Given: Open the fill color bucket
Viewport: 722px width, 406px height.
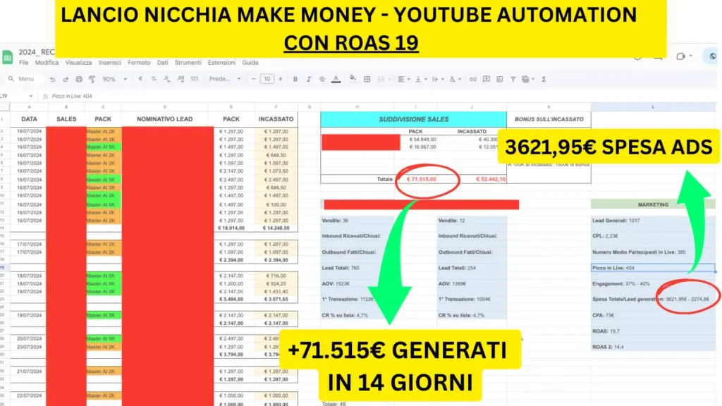Looking at the screenshot, I should tap(353, 79).
